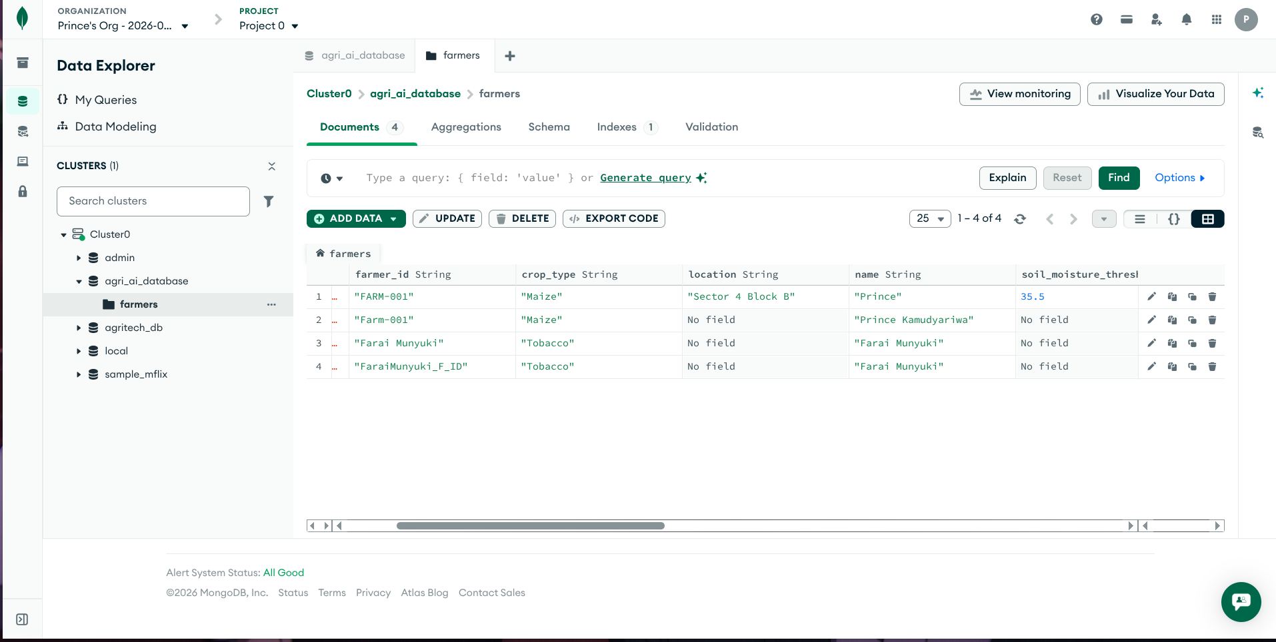Image resolution: width=1276 pixels, height=642 pixels.
Task: Open the Validation tab
Action: [711, 127]
